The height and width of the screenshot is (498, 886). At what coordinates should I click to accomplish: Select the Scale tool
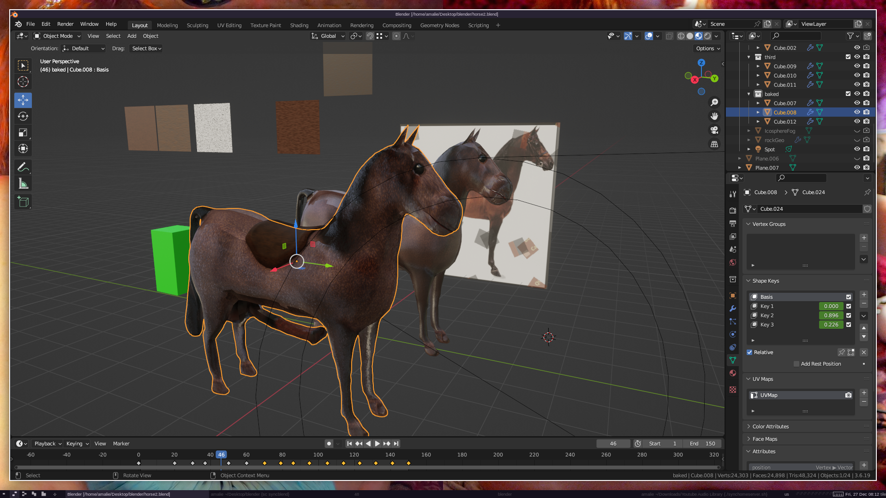coord(23,133)
